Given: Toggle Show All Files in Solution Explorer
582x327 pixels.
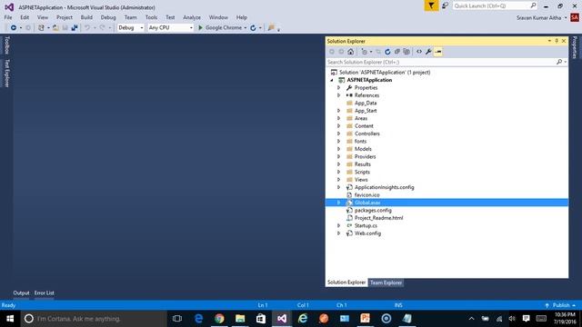Looking at the screenshot, I should pyautogui.click(x=406, y=52).
